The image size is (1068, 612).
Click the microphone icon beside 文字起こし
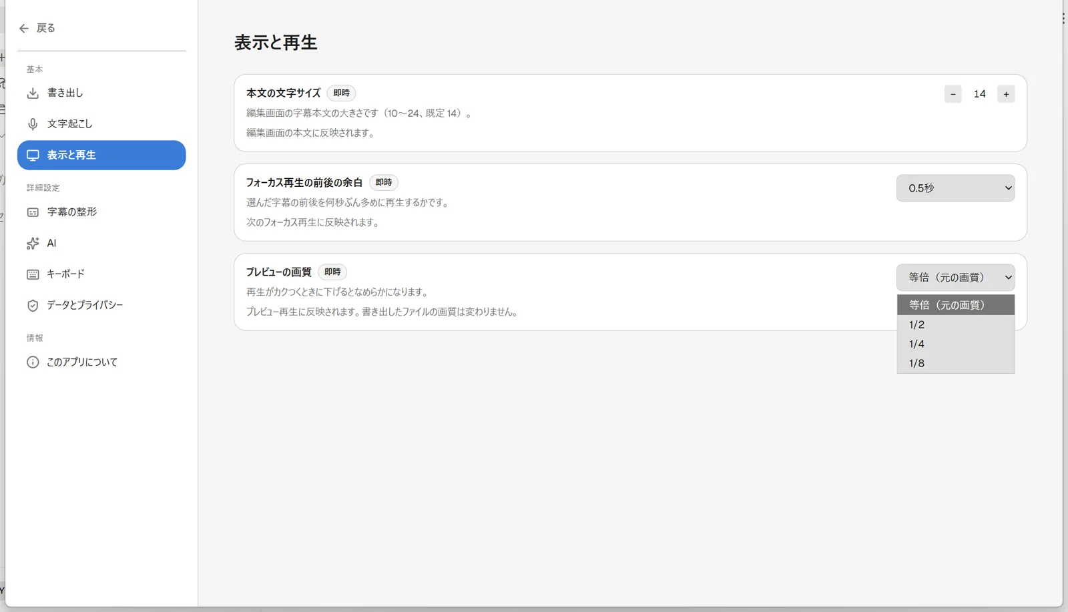pos(33,124)
